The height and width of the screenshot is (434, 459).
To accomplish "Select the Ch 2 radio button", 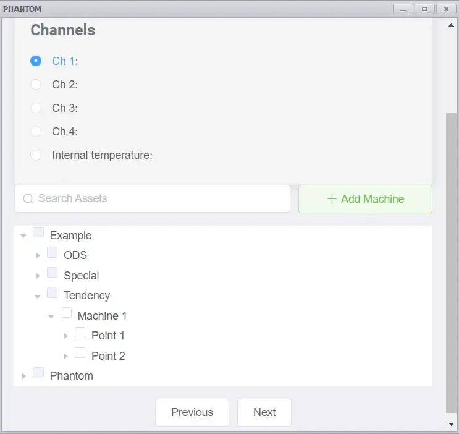I will click(36, 85).
